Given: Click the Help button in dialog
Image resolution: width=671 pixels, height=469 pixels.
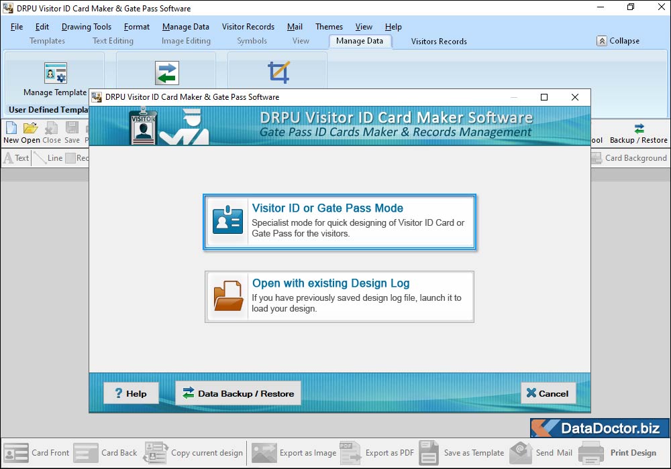Looking at the screenshot, I should (131, 393).
